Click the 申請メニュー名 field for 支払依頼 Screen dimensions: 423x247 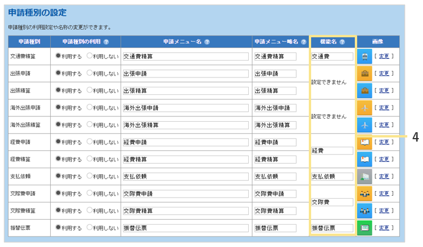click(x=185, y=177)
